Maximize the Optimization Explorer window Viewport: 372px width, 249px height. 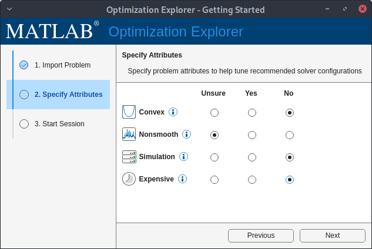pyautogui.click(x=345, y=9)
